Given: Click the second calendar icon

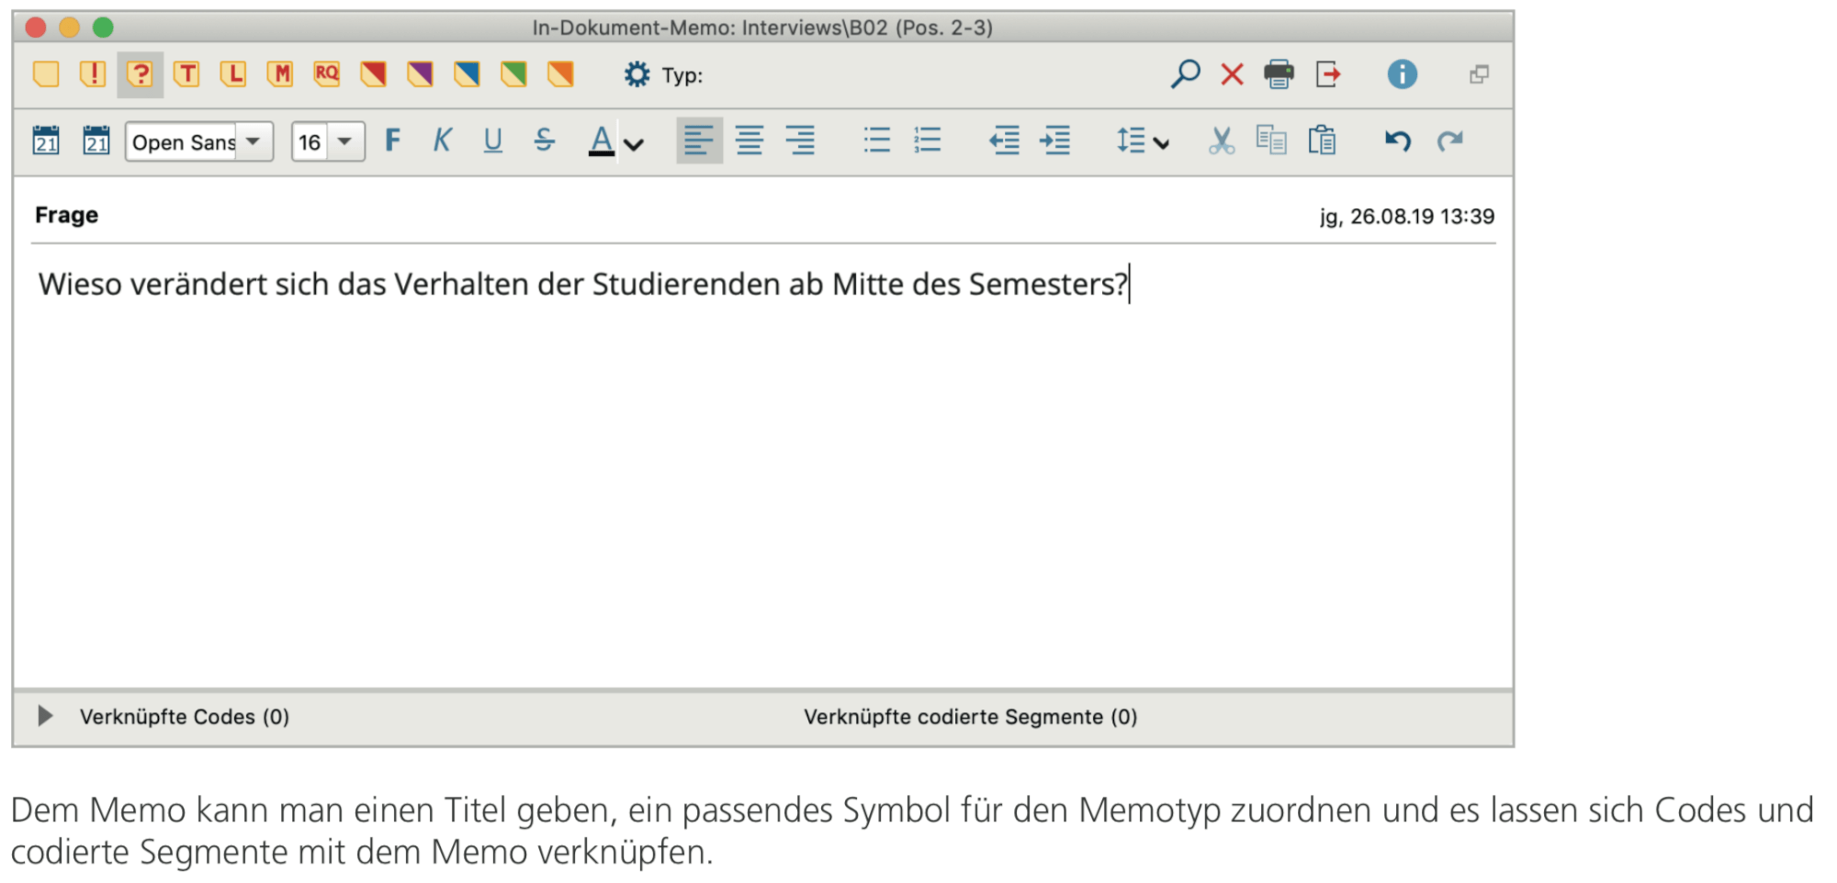Looking at the screenshot, I should [96, 140].
